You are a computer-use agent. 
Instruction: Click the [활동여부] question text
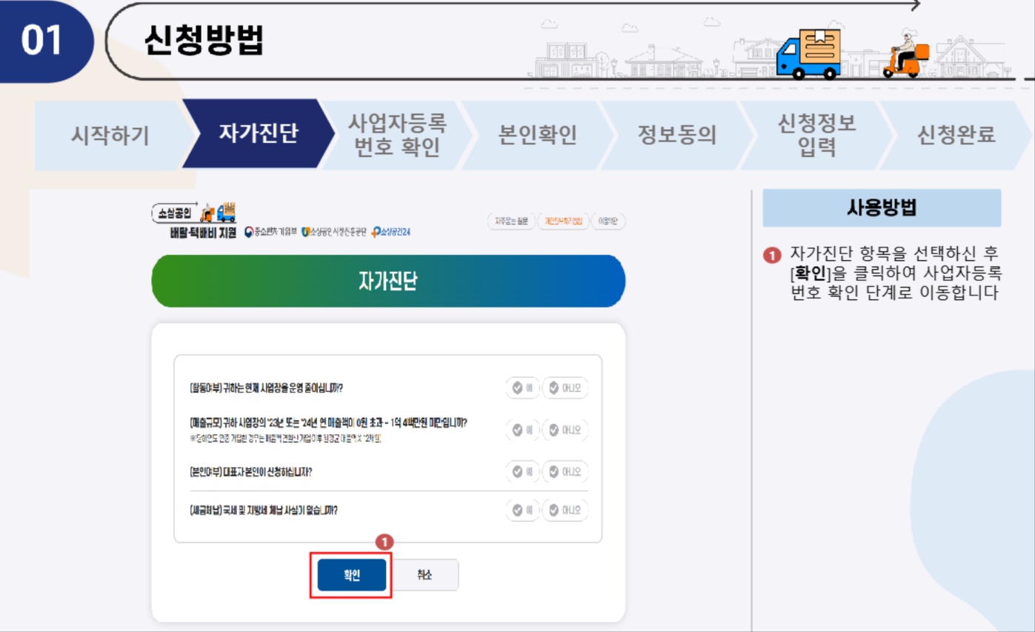pos(266,388)
